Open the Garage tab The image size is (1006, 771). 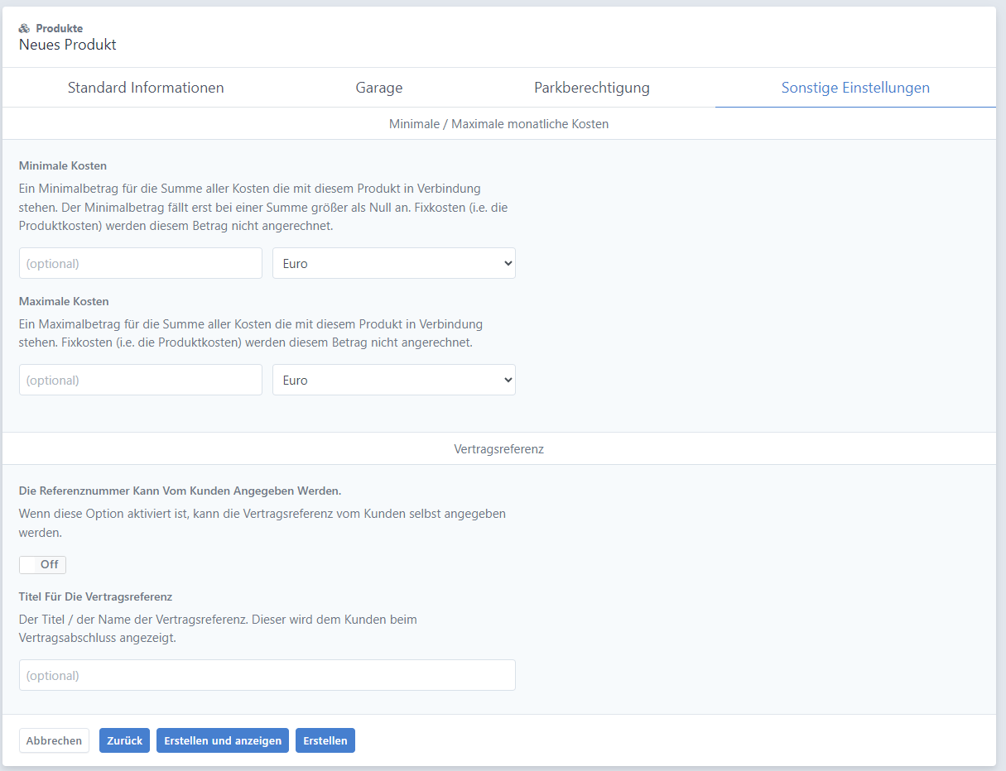point(379,88)
